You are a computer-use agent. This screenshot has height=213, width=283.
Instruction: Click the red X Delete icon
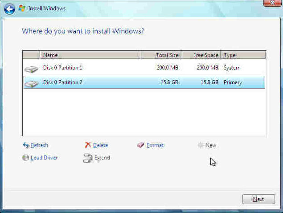pyautogui.click(x=88, y=145)
